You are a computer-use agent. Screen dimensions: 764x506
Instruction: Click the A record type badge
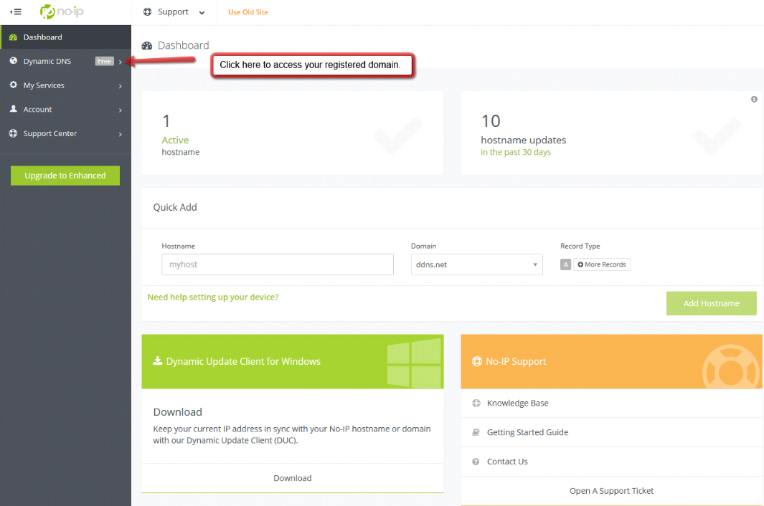(565, 264)
